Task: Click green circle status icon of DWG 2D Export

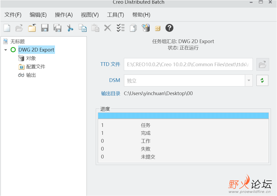Action: pyautogui.click(x=13, y=50)
